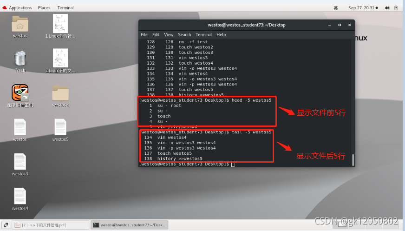
Task: Click the 'tail -5 westos5' command text
Action: (x=252, y=132)
